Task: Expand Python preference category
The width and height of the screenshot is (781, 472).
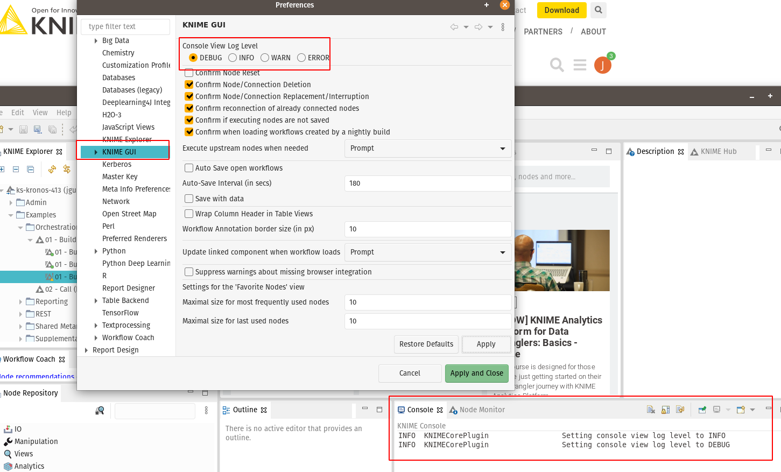Action: (96, 251)
